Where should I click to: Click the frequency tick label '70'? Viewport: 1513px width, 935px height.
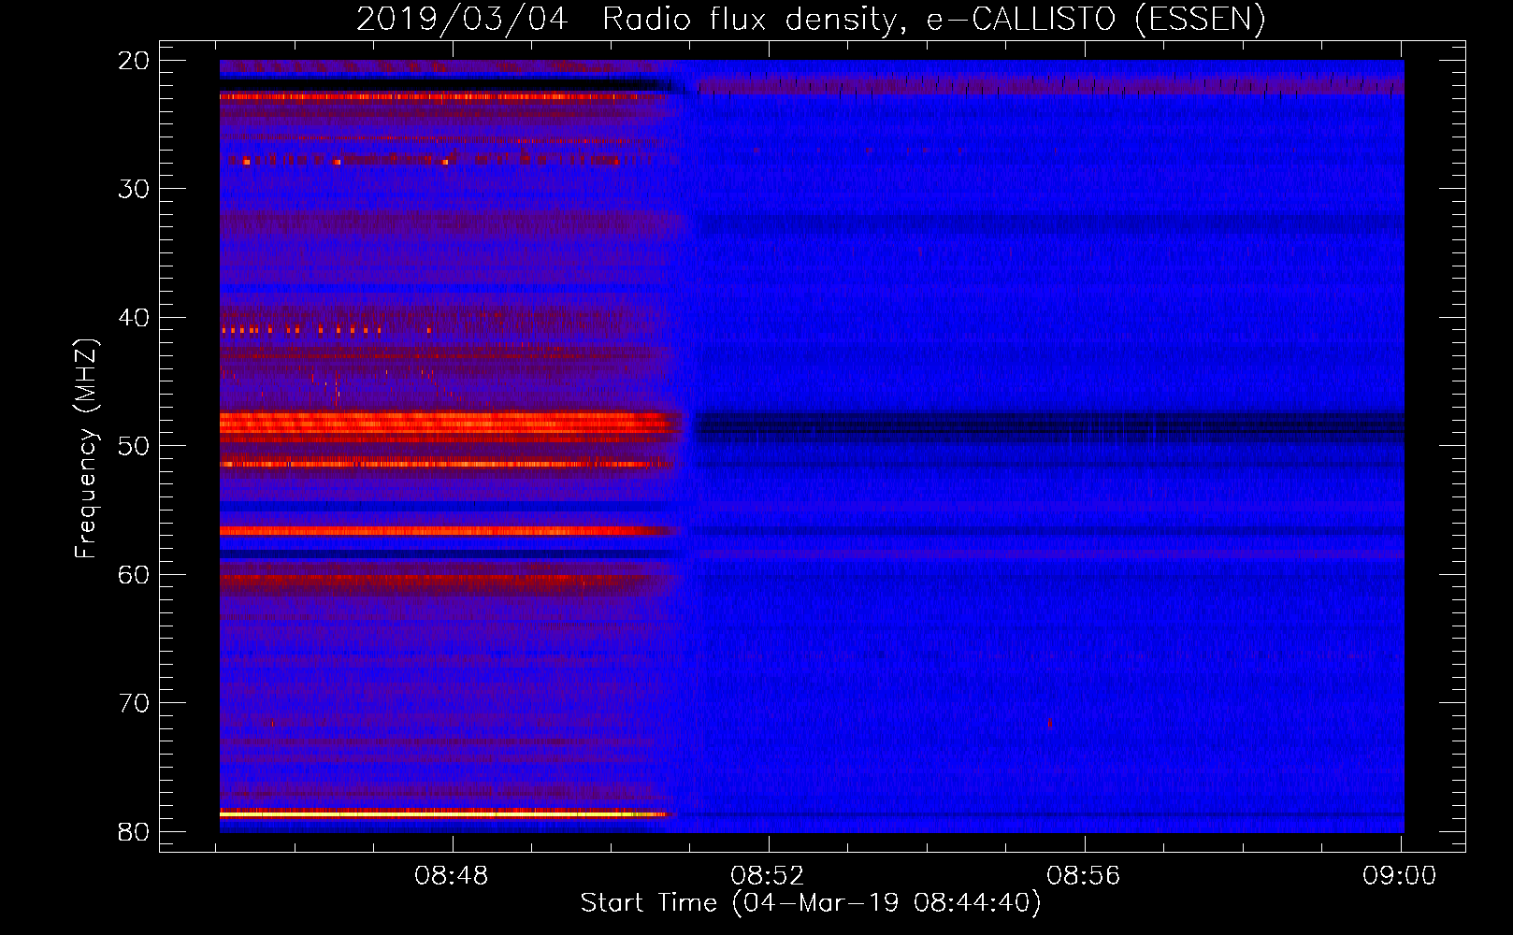pyautogui.click(x=134, y=703)
